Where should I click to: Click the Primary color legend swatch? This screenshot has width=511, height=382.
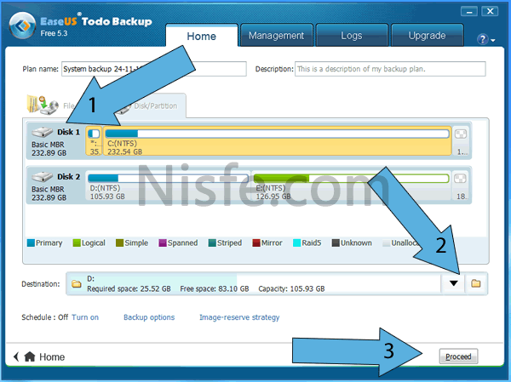(31, 243)
